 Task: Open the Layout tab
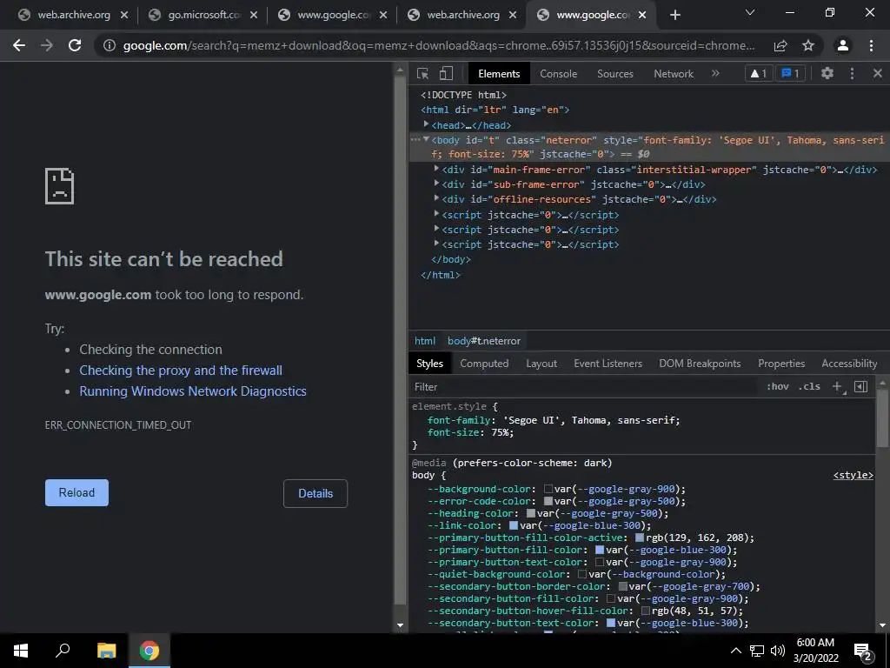pyautogui.click(x=541, y=364)
